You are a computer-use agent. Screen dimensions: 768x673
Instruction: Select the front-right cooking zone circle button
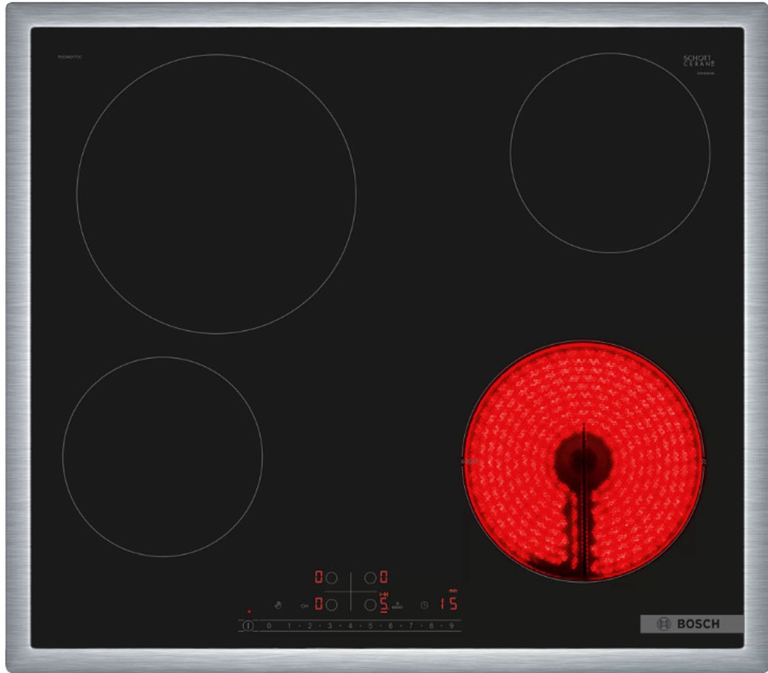[370, 605]
